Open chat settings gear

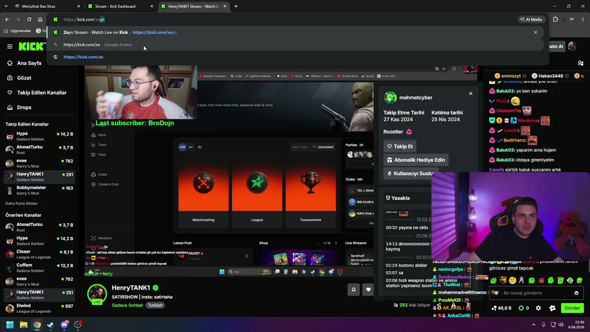pos(538,308)
